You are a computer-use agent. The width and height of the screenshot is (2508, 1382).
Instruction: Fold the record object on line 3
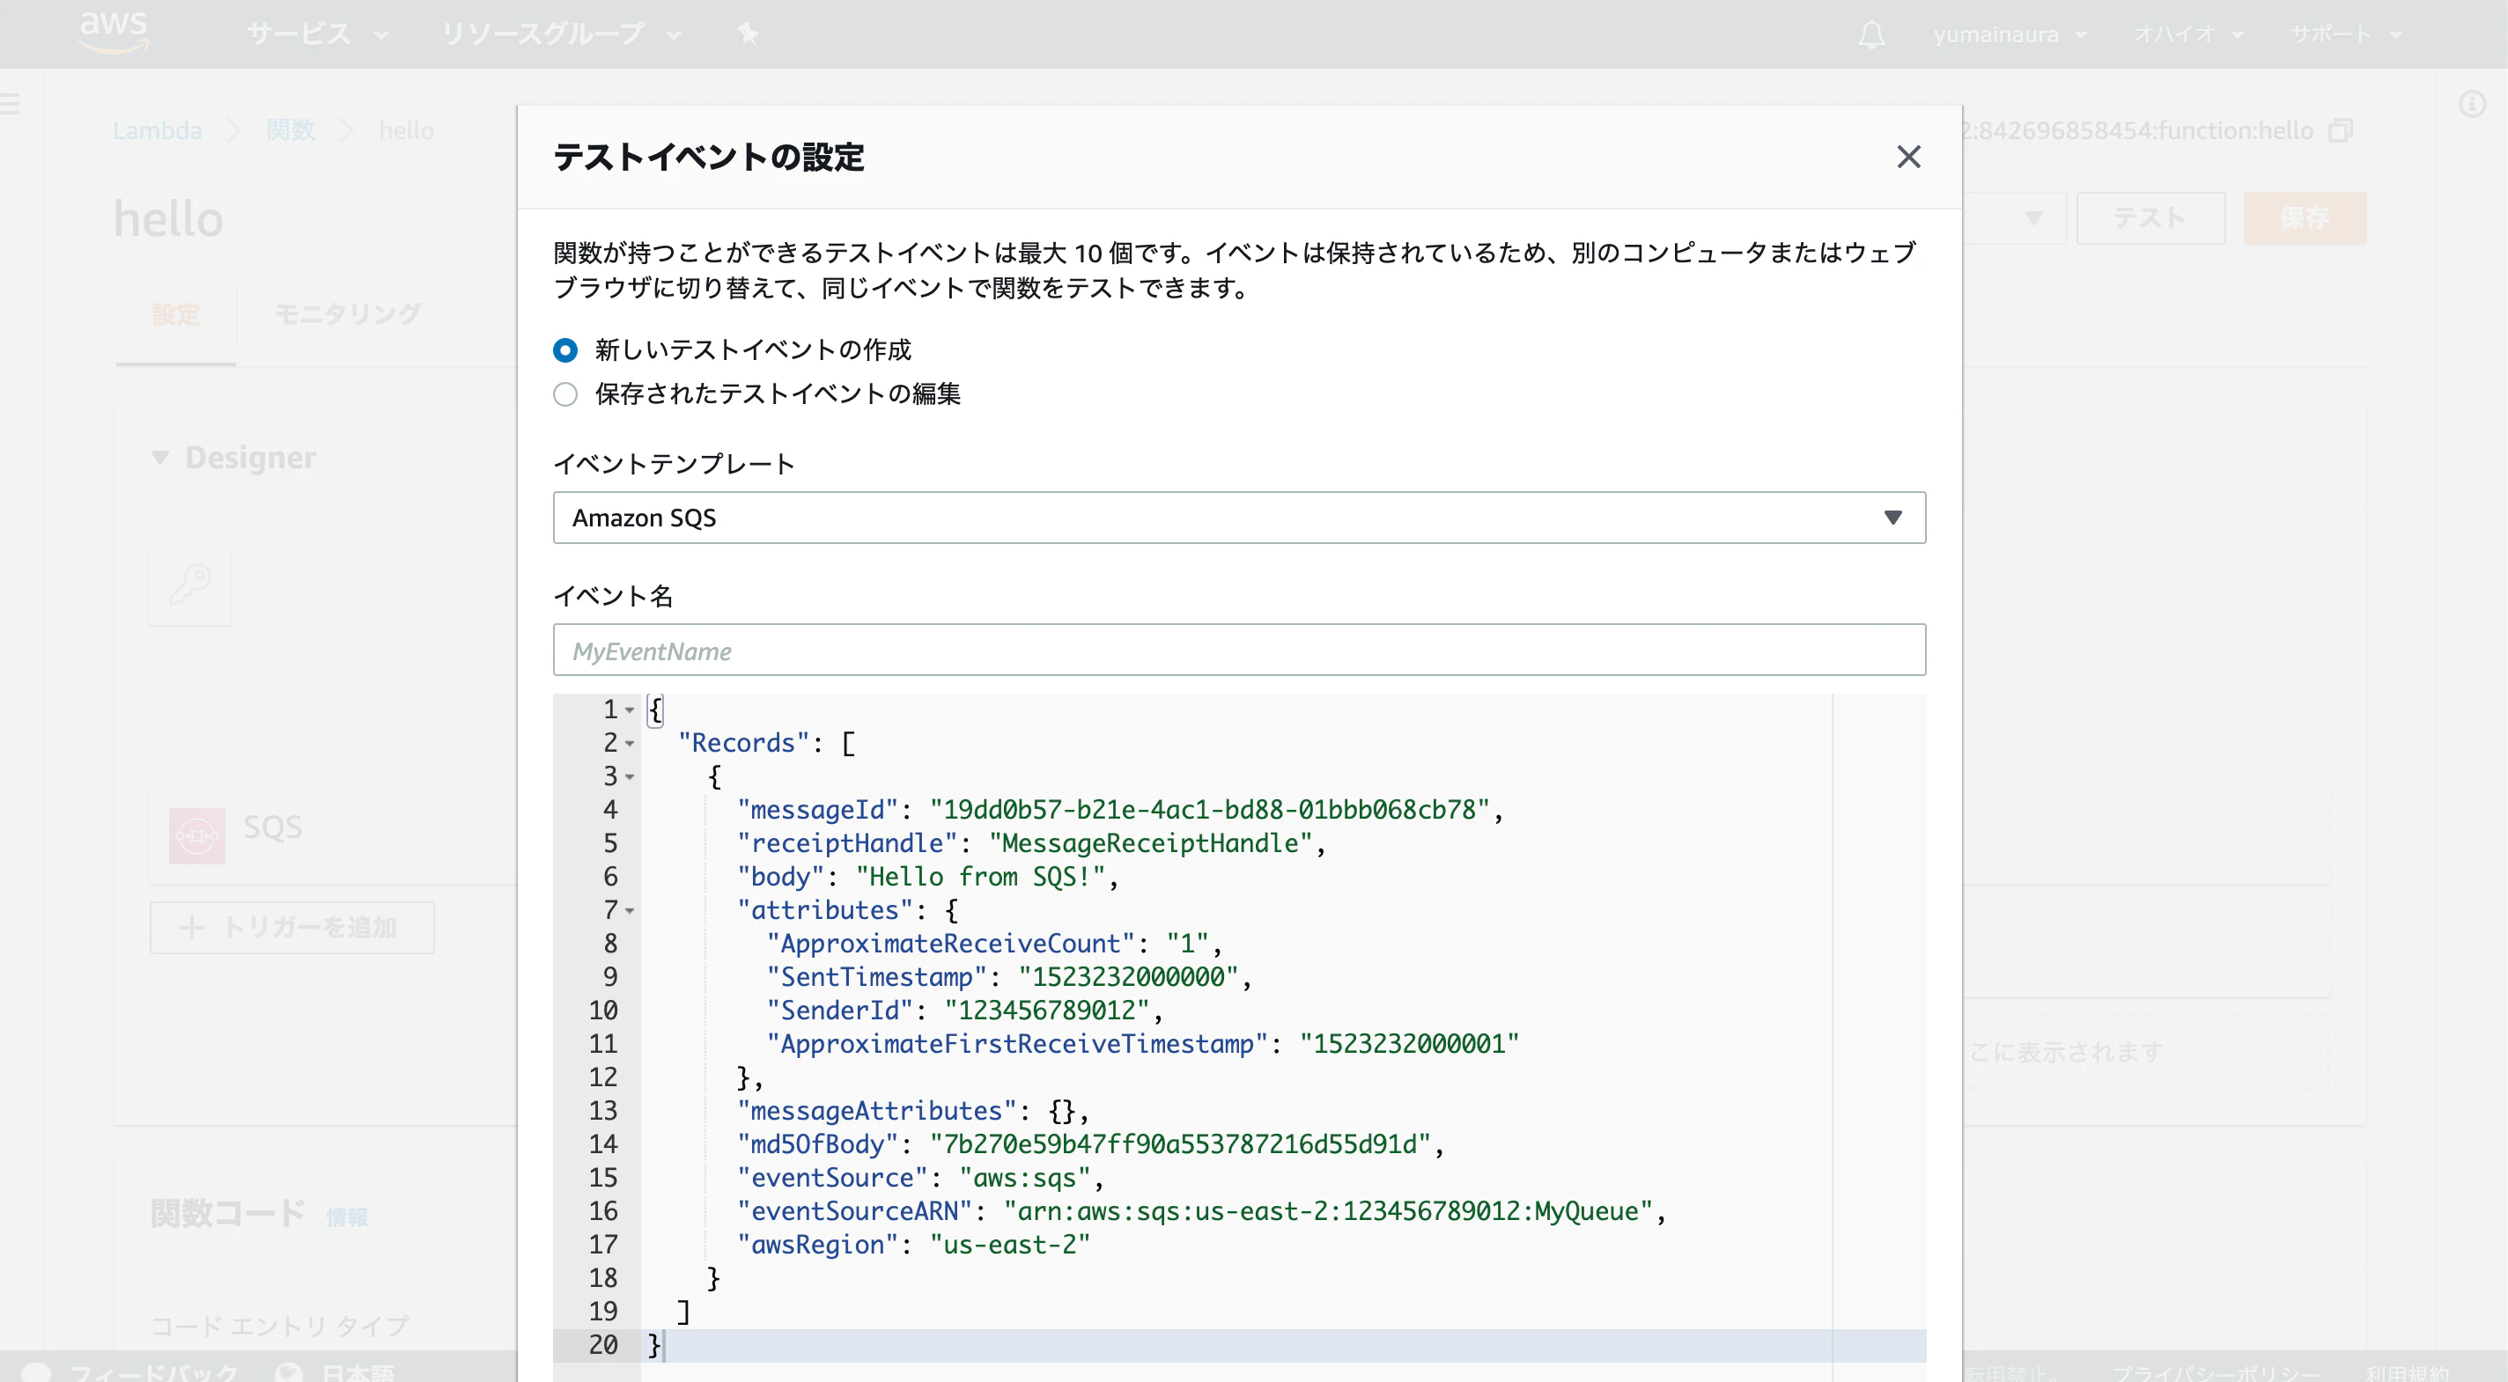click(x=630, y=777)
